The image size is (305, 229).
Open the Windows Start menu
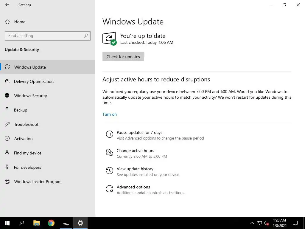point(7,223)
